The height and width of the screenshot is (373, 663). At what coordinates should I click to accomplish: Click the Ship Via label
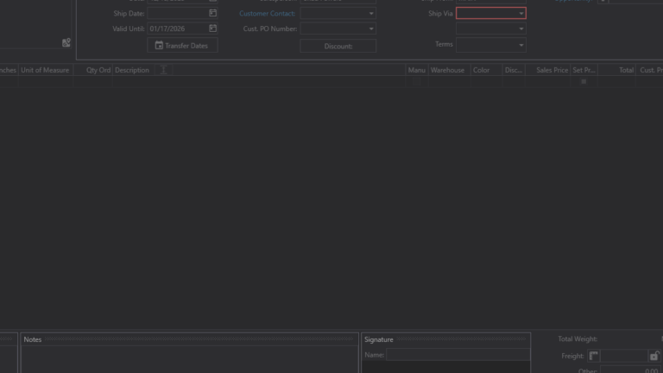coord(440,14)
